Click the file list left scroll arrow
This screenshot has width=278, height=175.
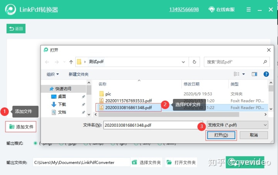tap(96, 114)
